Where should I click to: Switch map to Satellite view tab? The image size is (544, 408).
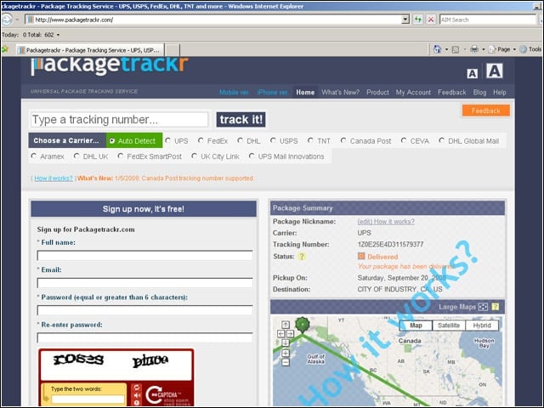point(449,326)
